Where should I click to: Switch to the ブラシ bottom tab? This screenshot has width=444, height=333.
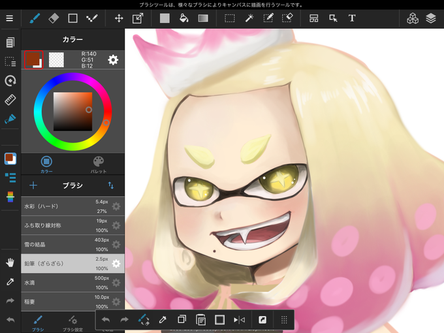click(x=38, y=323)
